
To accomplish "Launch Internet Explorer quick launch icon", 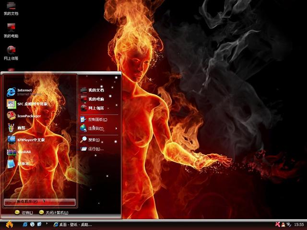I will click(25, 224).
